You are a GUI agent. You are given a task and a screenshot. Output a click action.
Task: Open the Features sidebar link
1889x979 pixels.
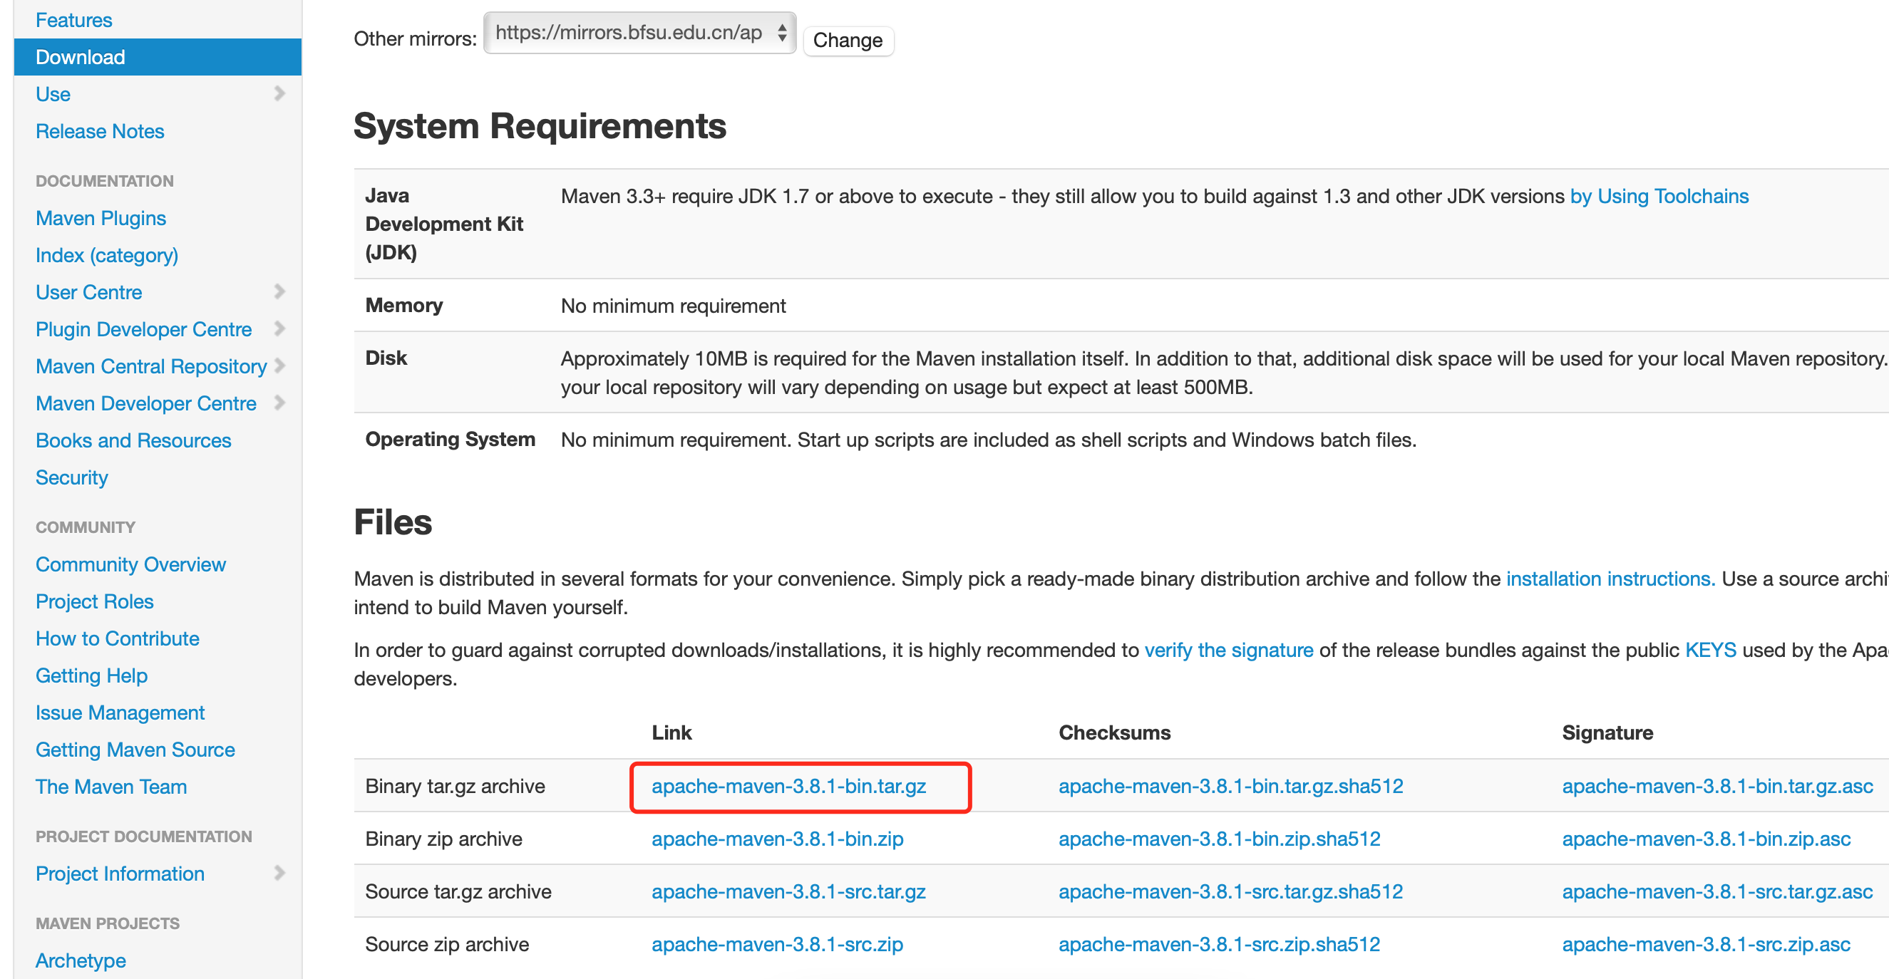[73, 20]
